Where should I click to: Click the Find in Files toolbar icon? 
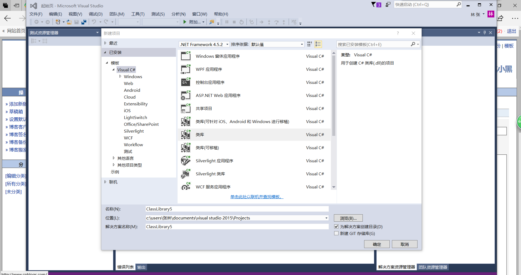coord(212,22)
